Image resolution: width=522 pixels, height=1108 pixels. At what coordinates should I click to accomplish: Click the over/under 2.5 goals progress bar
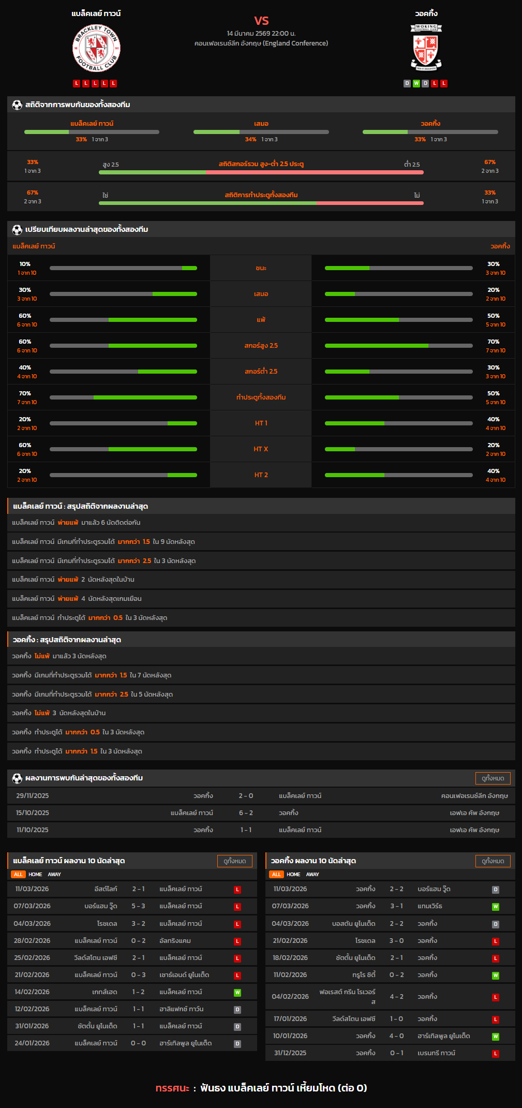261,172
